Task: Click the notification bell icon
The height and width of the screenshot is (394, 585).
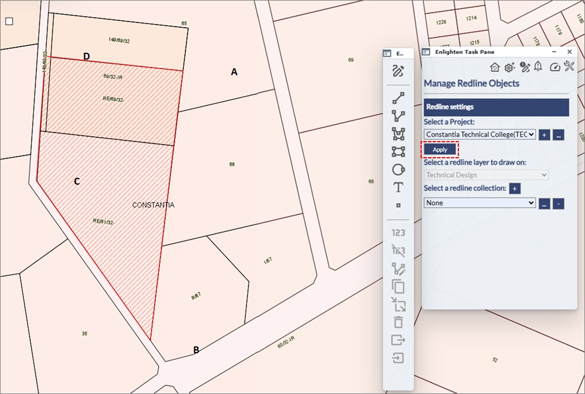Action: 538,67
